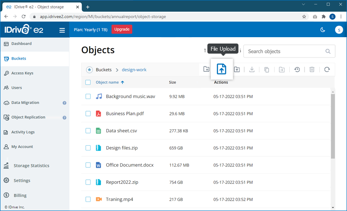
Task: Click the version history clock icon
Action: 297,70
